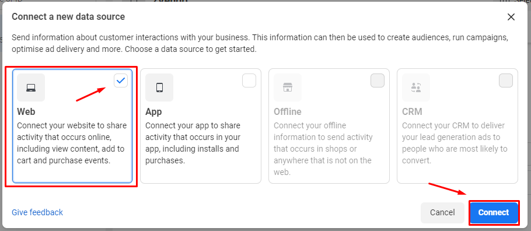The image size is (531, 231).
Task: Click the CRM lead generation description
Action: (455, 143)
